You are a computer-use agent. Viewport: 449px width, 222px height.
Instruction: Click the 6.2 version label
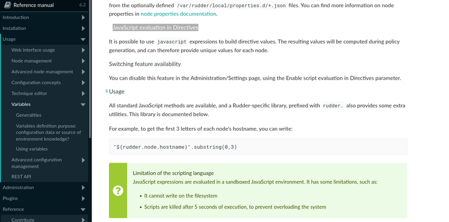pyautogui.click(x=82, y=5)
